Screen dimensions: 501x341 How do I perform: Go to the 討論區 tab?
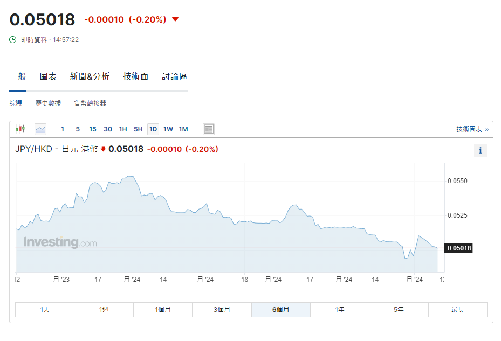[174, 76]
